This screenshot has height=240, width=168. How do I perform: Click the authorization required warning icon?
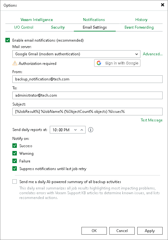pyautogui.click(x=15, y=63)
